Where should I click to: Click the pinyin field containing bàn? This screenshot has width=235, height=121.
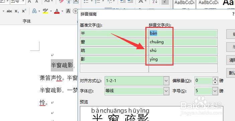point(183,33)
